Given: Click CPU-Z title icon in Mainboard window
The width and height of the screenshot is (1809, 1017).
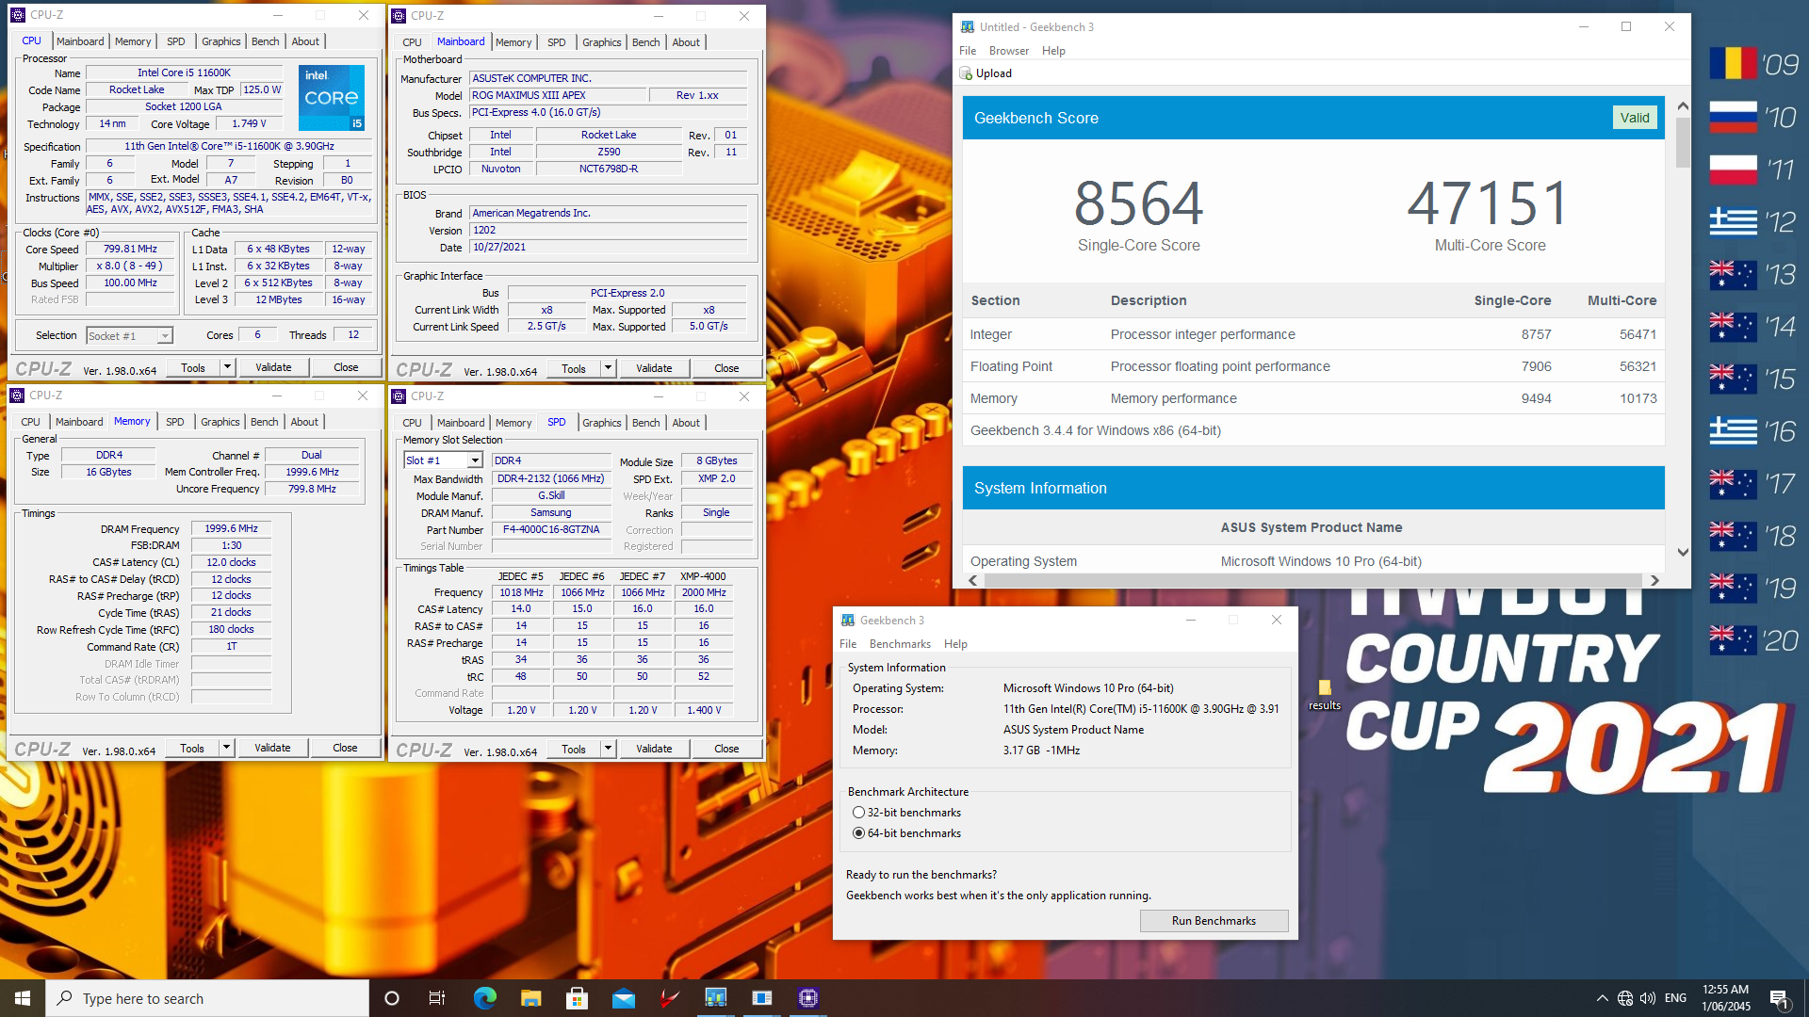Looking at the screenshot, I should pos(399,16).
